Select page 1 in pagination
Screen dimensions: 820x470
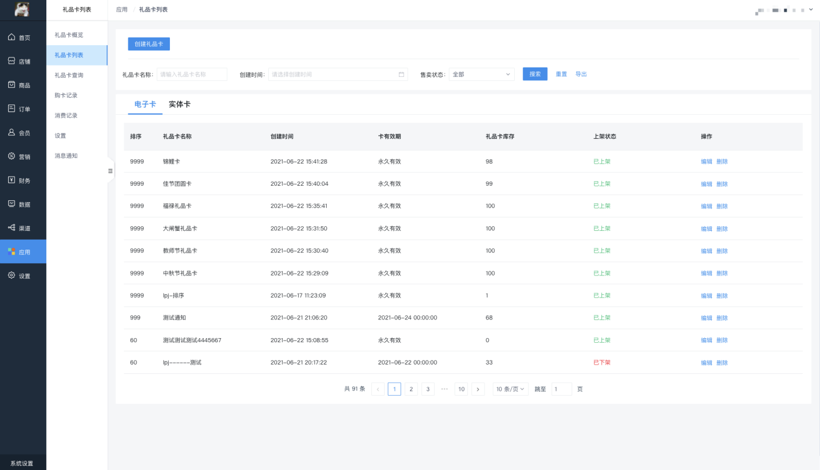[394, 389]
